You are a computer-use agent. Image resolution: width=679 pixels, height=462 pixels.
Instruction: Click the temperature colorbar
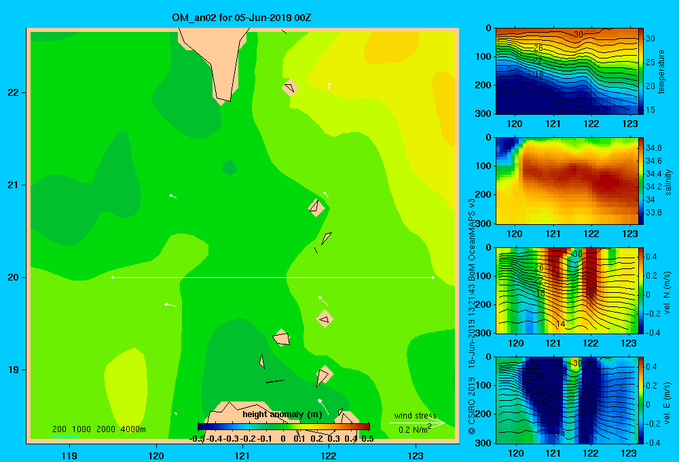click(x=641, y=71)
